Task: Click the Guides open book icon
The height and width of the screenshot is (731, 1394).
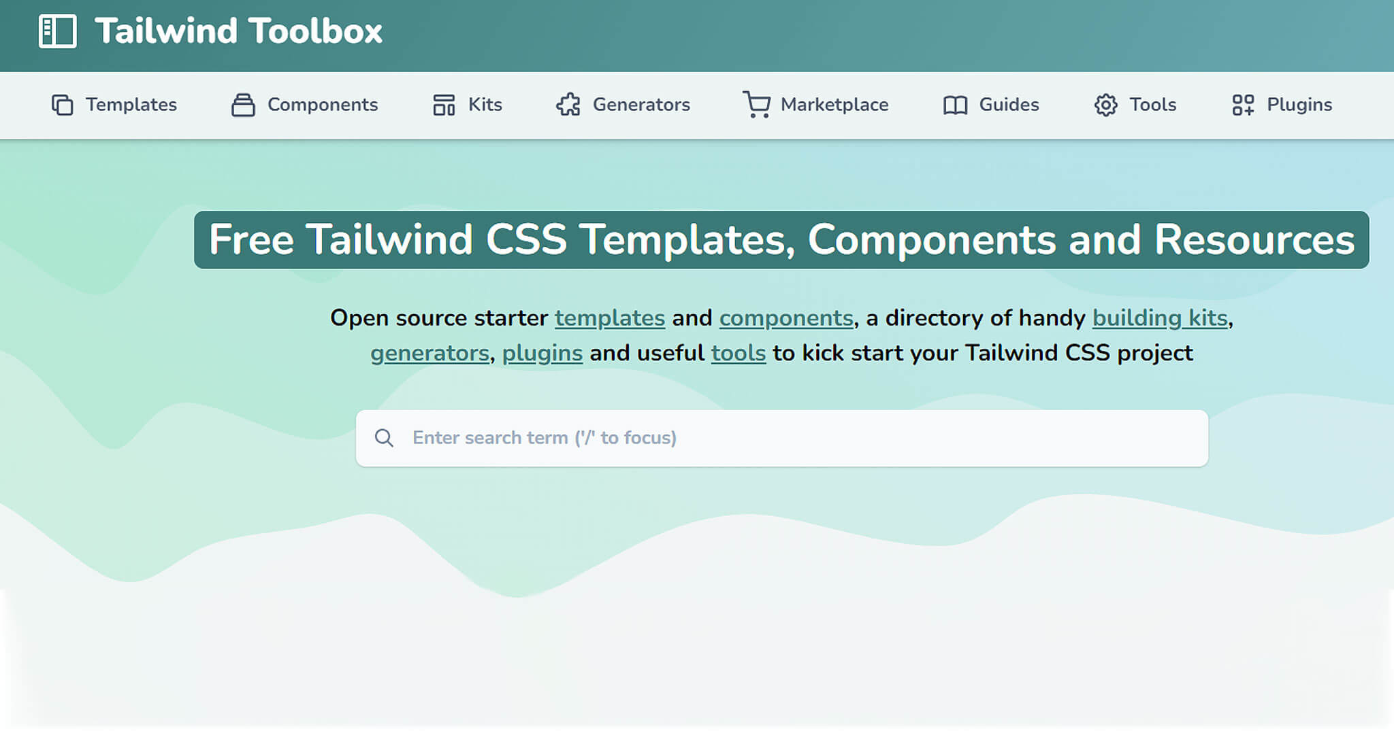Action: coord(955,105)
